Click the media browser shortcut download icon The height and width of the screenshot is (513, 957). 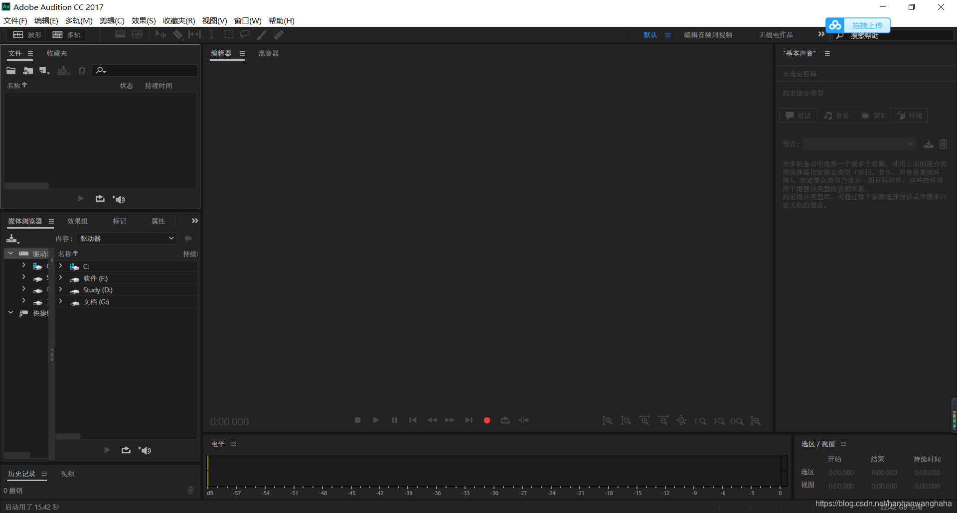[x=12, y=239]
